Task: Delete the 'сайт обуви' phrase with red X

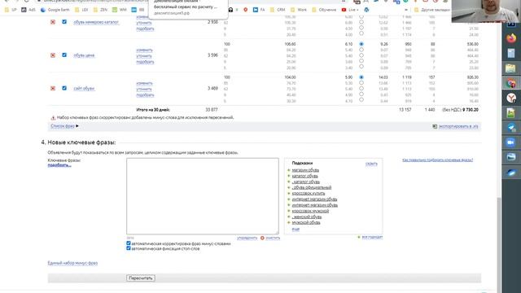Action: pos(53,89)
